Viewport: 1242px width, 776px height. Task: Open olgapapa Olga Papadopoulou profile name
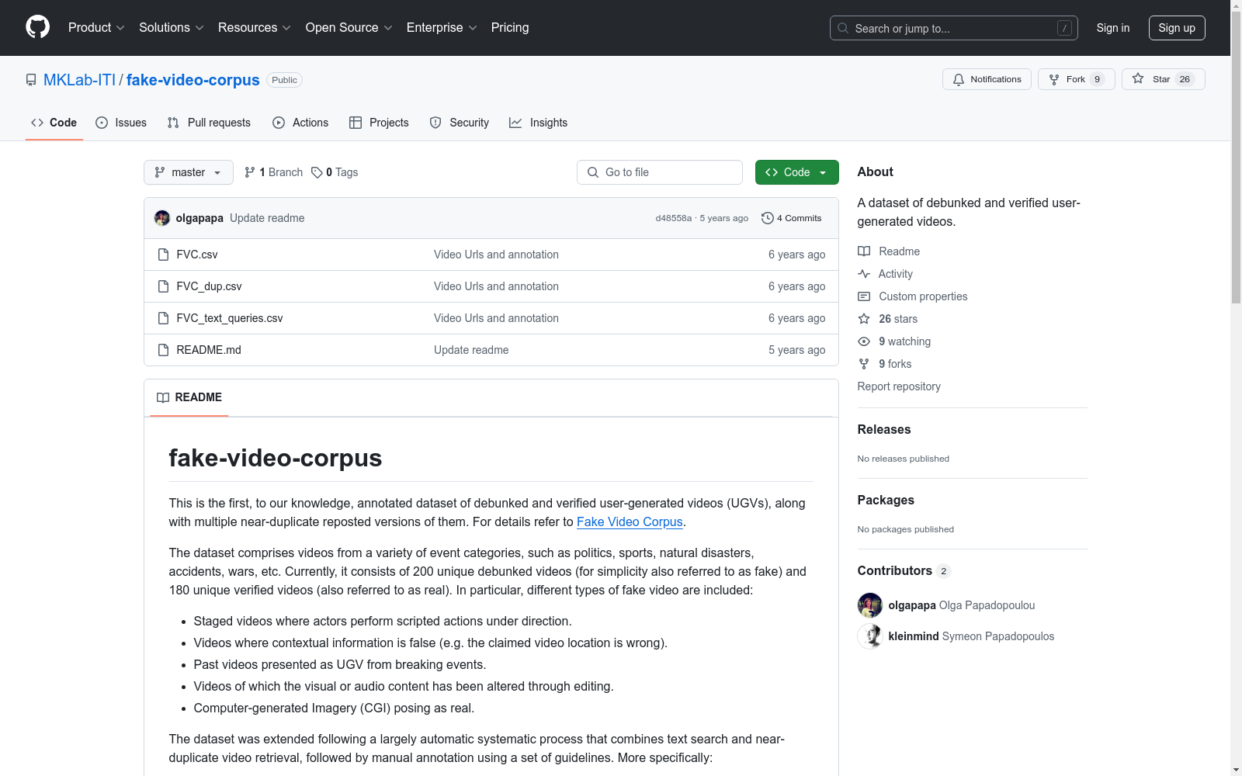pos(962,605)
